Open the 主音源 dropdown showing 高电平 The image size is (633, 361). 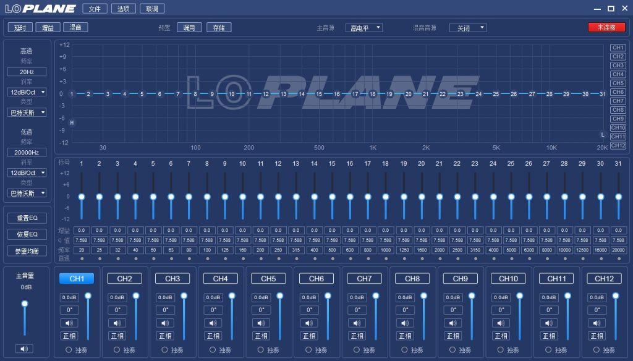click(x=364, y=28)
